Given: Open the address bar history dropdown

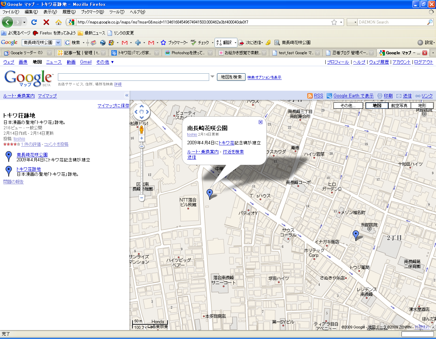Looking at the screenshot, I should click(x=341, y=22).
